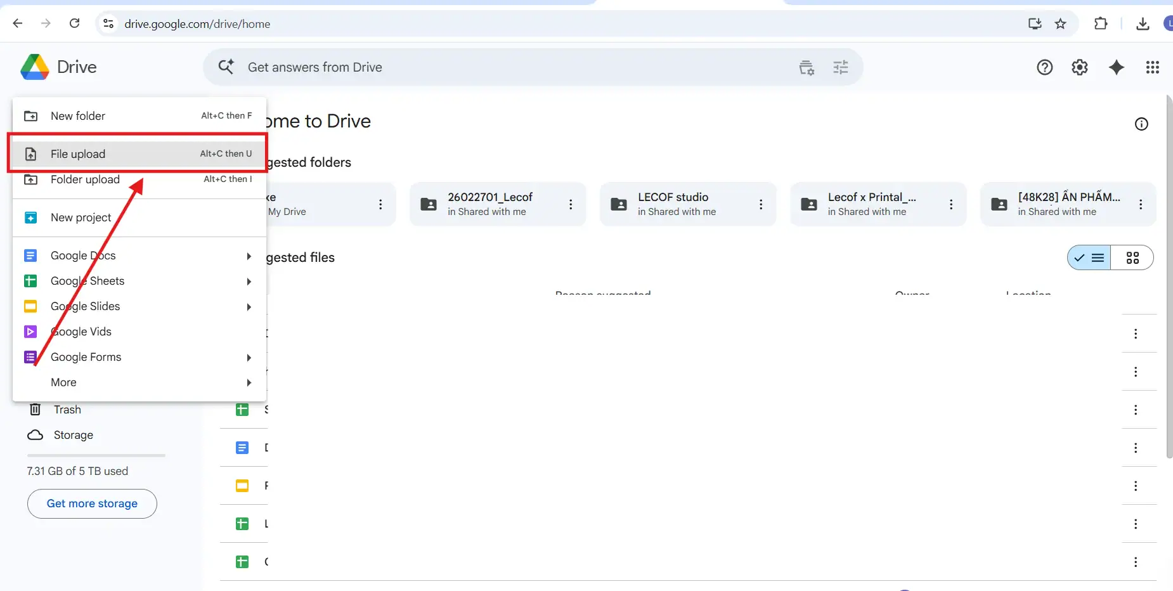
Task: Bookmark this page with star icon
Action: [1060, 23]
